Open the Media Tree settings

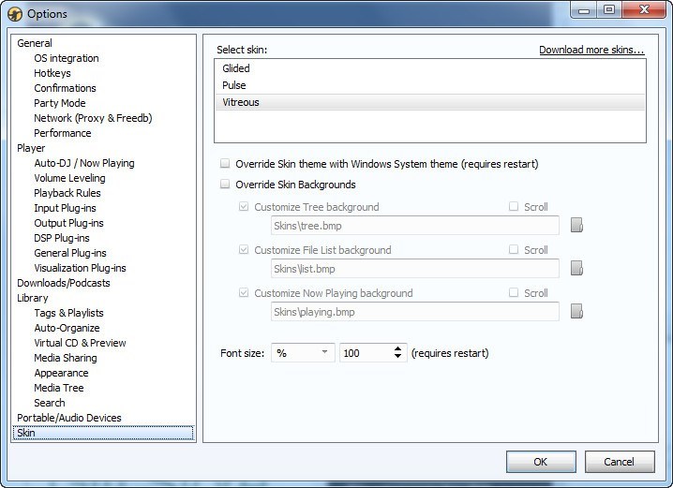tap(59, 389)
